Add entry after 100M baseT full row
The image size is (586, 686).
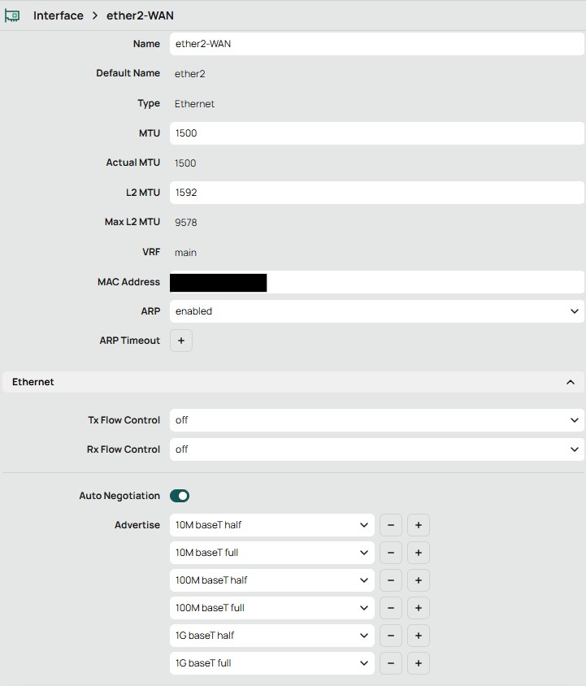pyautogui.click(x=418, y=608)
